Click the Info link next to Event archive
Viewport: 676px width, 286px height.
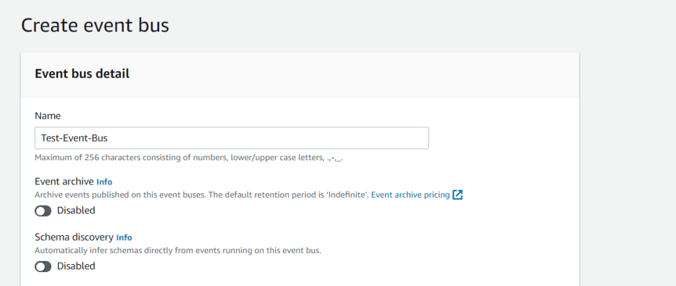pos(105,181)
